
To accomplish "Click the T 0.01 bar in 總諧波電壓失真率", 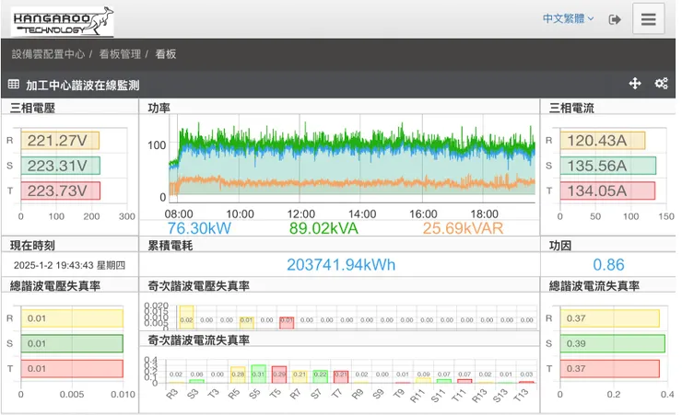I will 72,369.
